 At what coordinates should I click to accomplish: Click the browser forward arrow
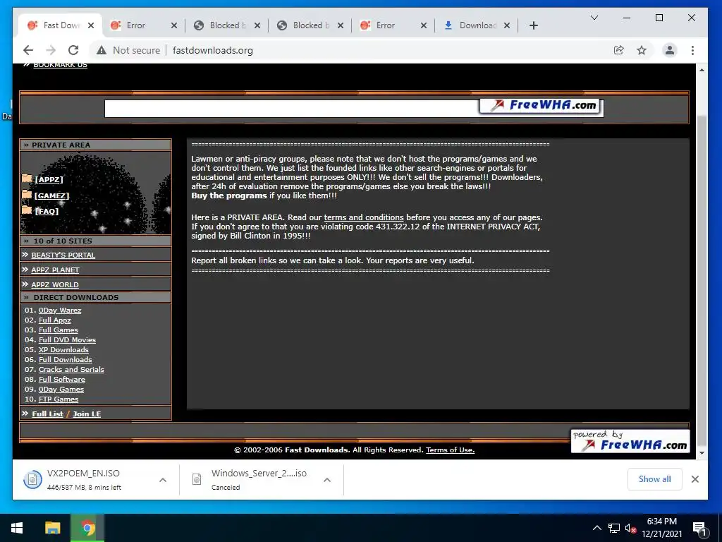51,50
